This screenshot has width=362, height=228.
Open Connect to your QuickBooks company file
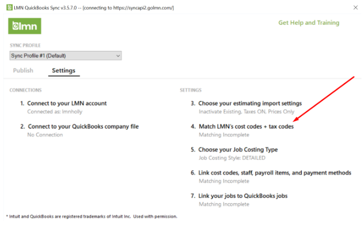(84, 126)
